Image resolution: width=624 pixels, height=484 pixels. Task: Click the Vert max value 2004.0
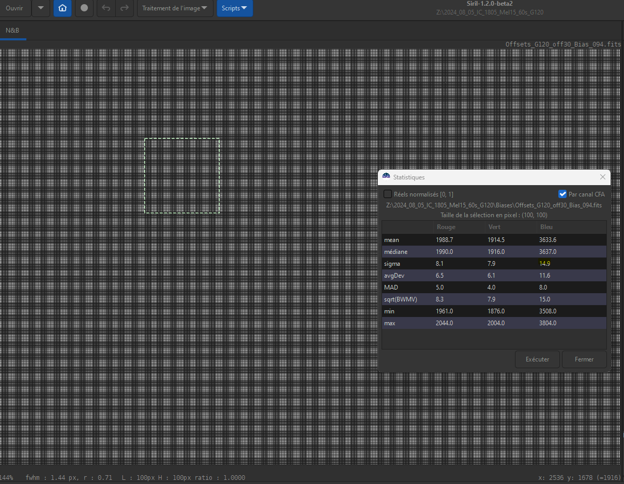(x=496, y=323)
